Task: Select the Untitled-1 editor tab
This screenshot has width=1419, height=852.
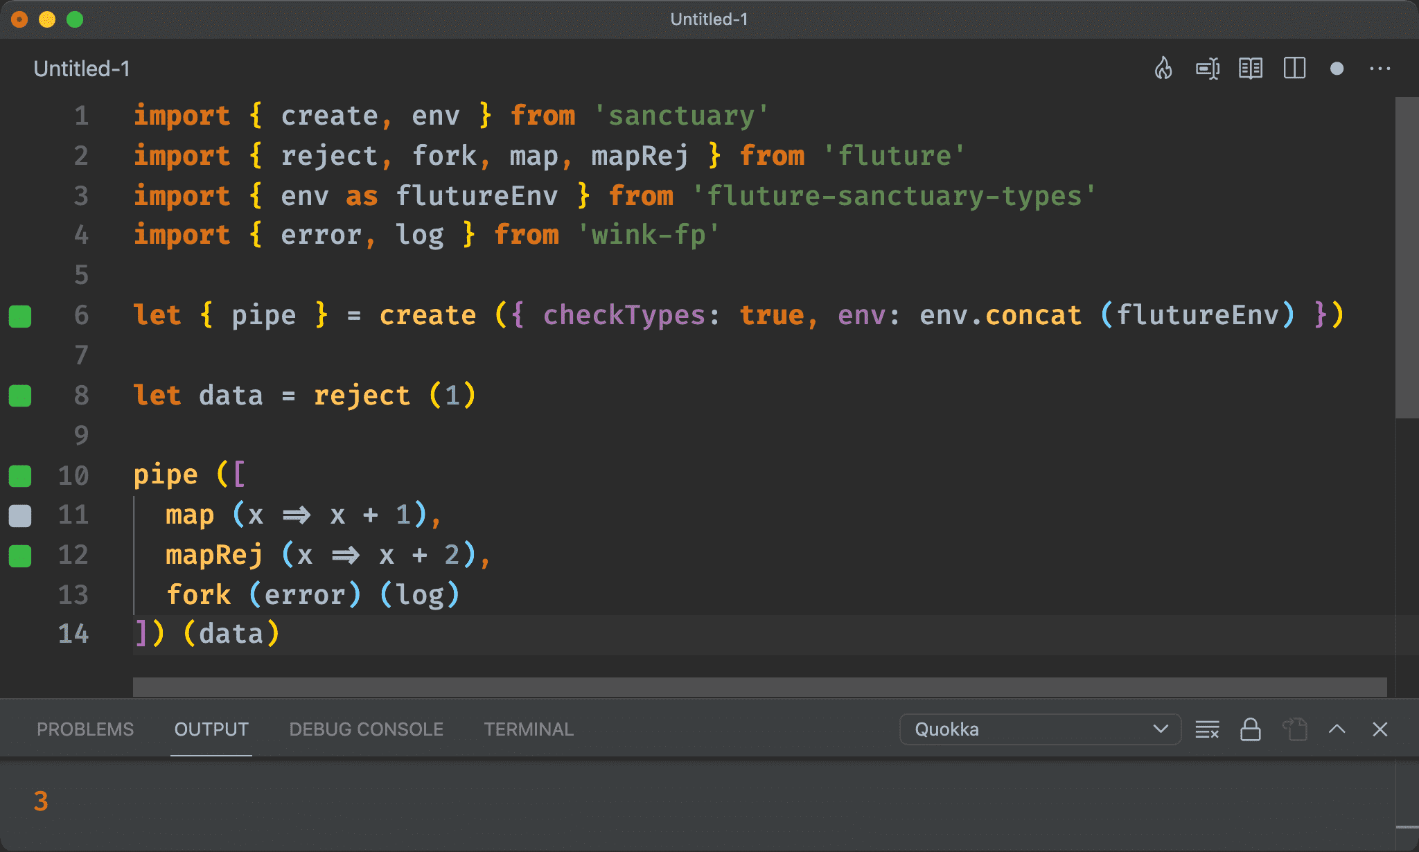Action: (82, 69)
